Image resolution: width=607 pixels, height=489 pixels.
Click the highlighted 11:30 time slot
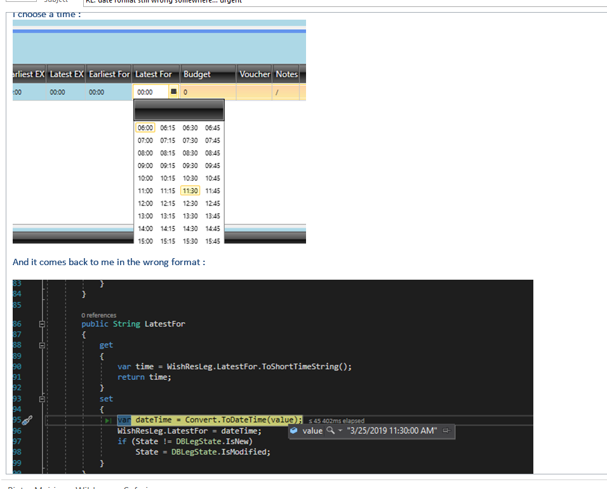(x=190, y=190)
